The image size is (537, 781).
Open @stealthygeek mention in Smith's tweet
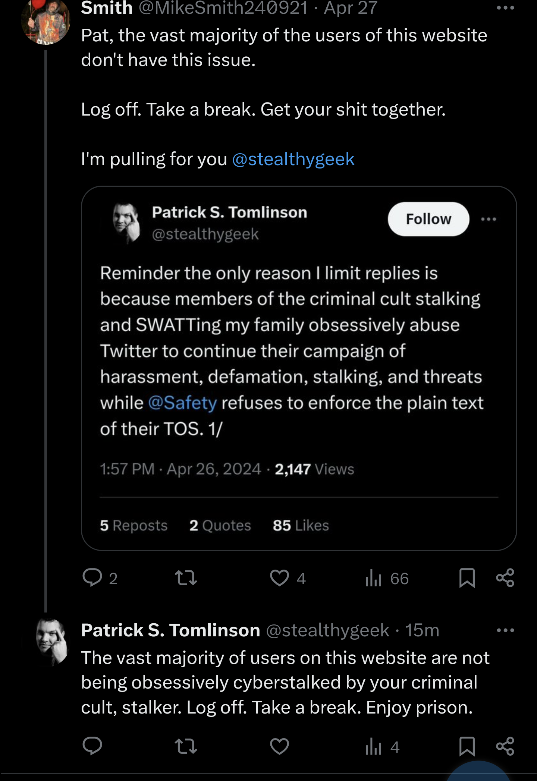[293, 159]
